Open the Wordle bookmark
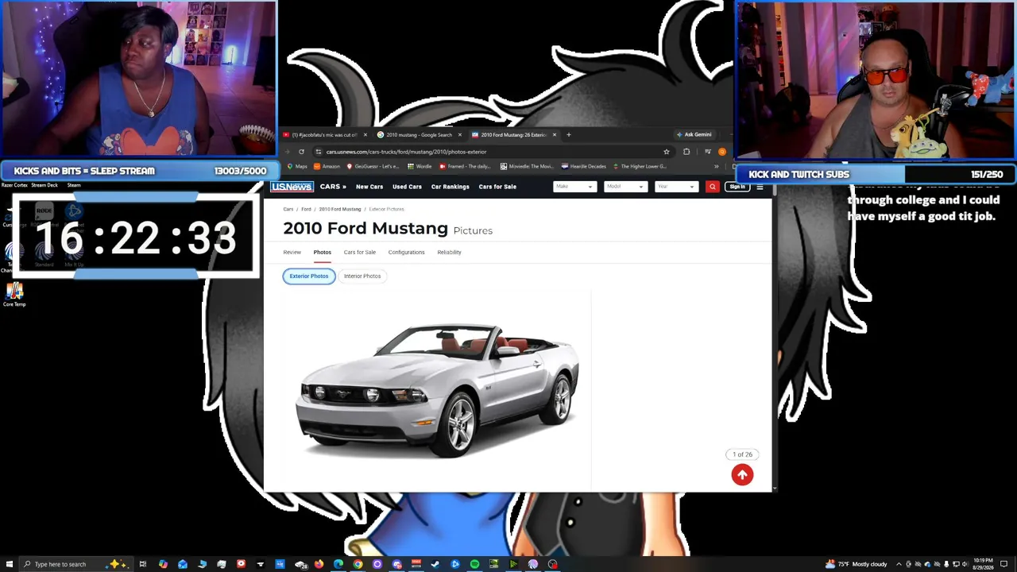 420,167
